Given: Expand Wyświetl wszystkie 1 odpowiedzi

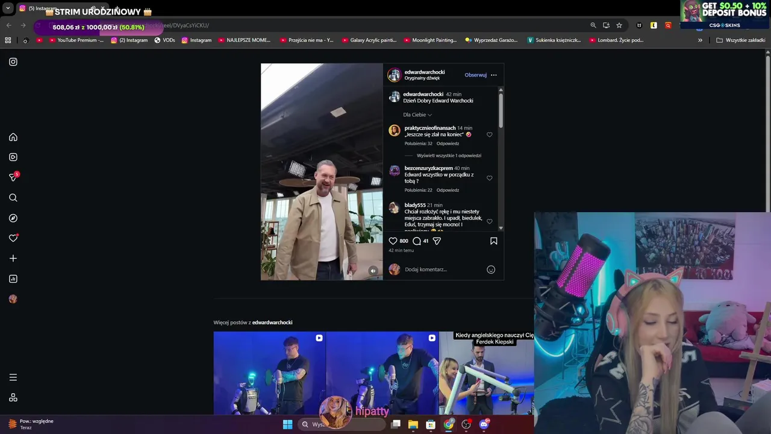Looking at the screenshot, I should pyautogui.click(x=449, y=156).
